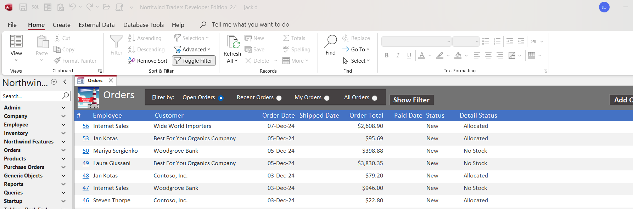Switch to the Database Tools tab

tap(144, 25)
